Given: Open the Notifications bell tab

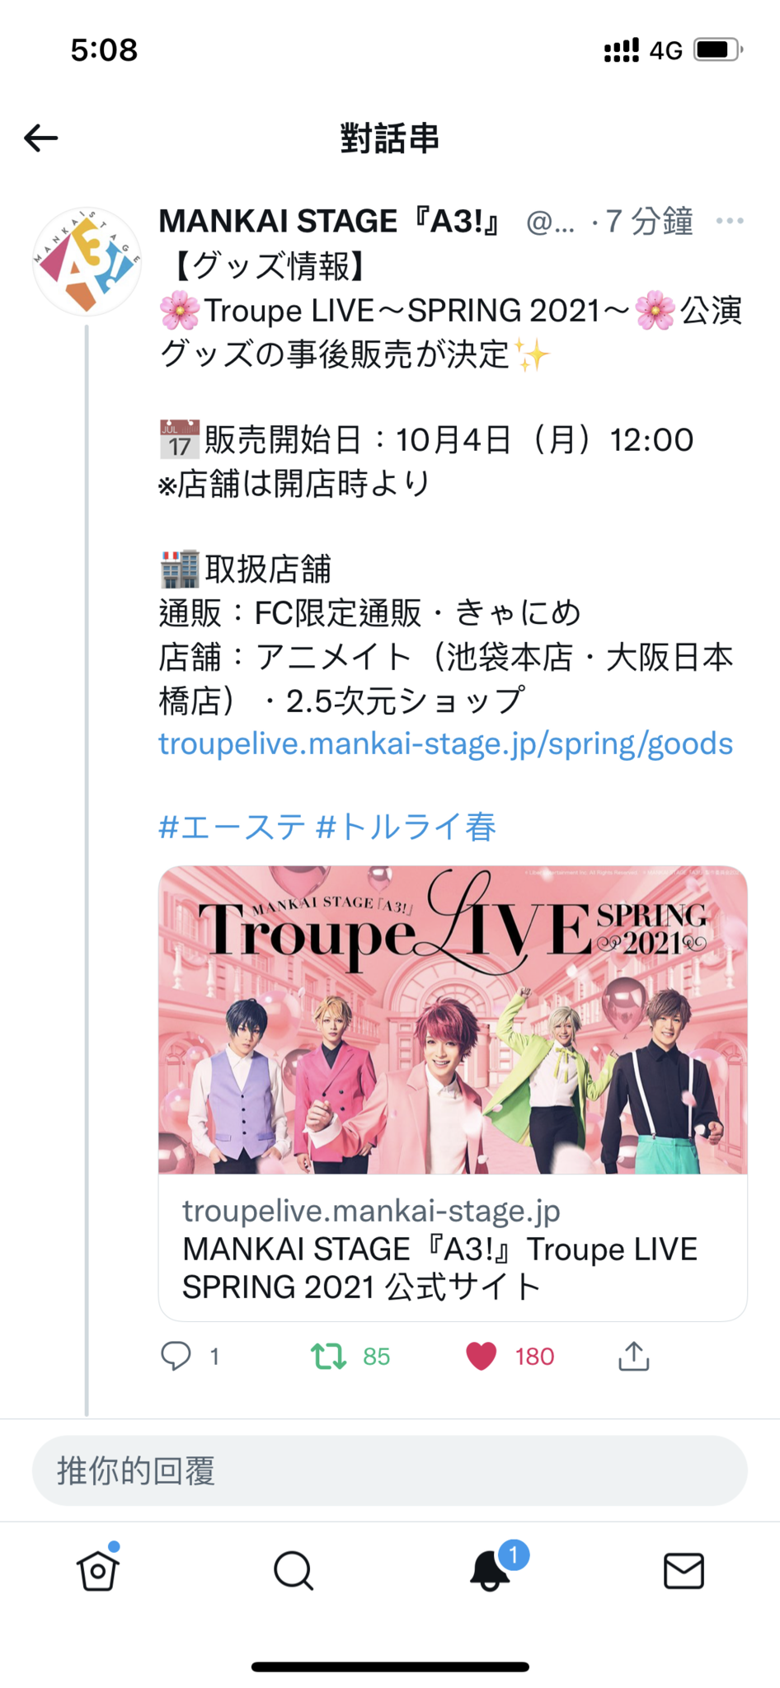Looking at the screenshot, I should (x=490, y=1570).
